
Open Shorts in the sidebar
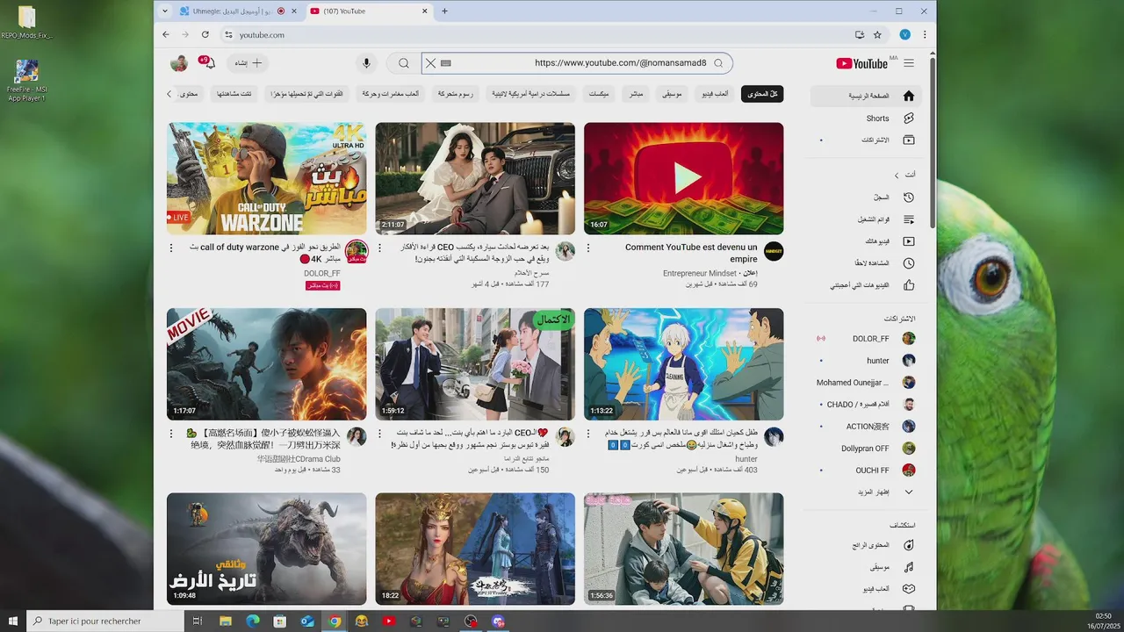[x=909, y=118]
